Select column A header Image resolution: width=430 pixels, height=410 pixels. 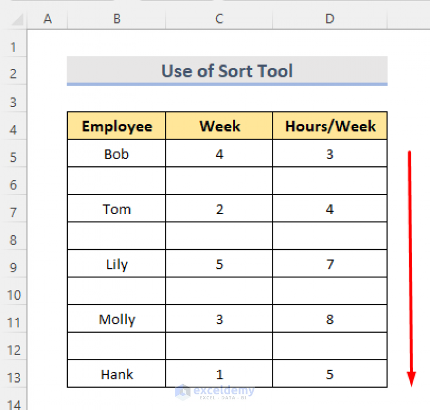point(48,19)
